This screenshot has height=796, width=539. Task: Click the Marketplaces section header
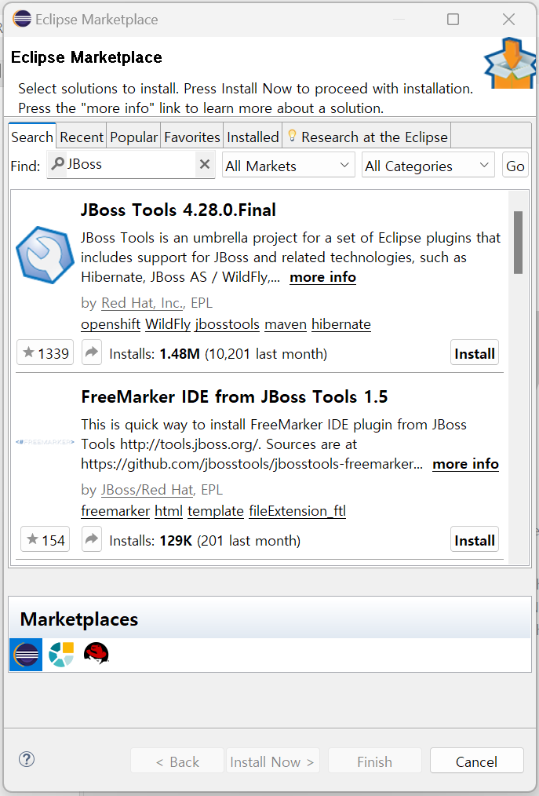pos(270,618)
